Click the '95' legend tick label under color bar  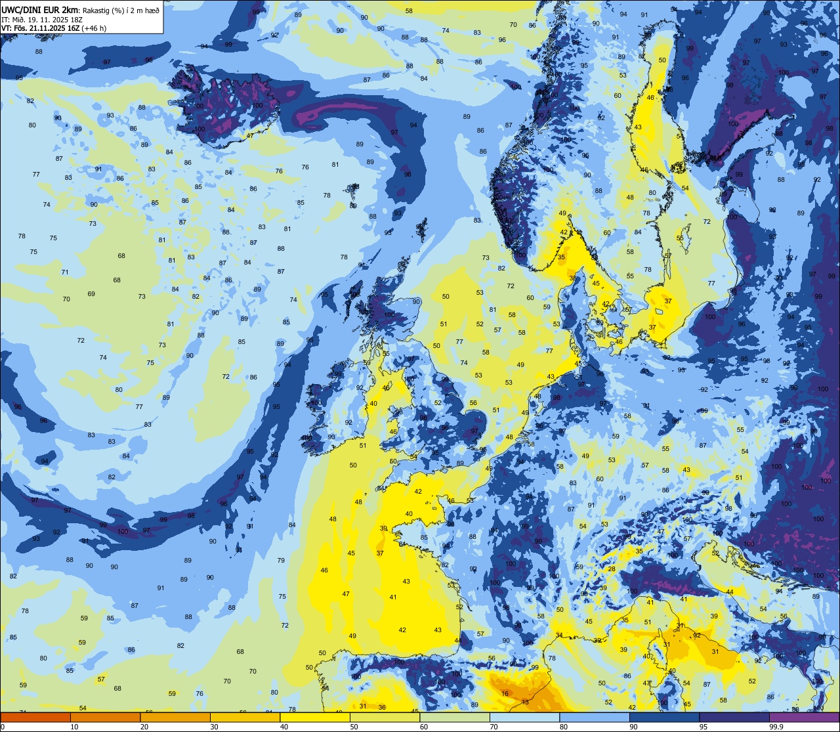coord(705,727)
